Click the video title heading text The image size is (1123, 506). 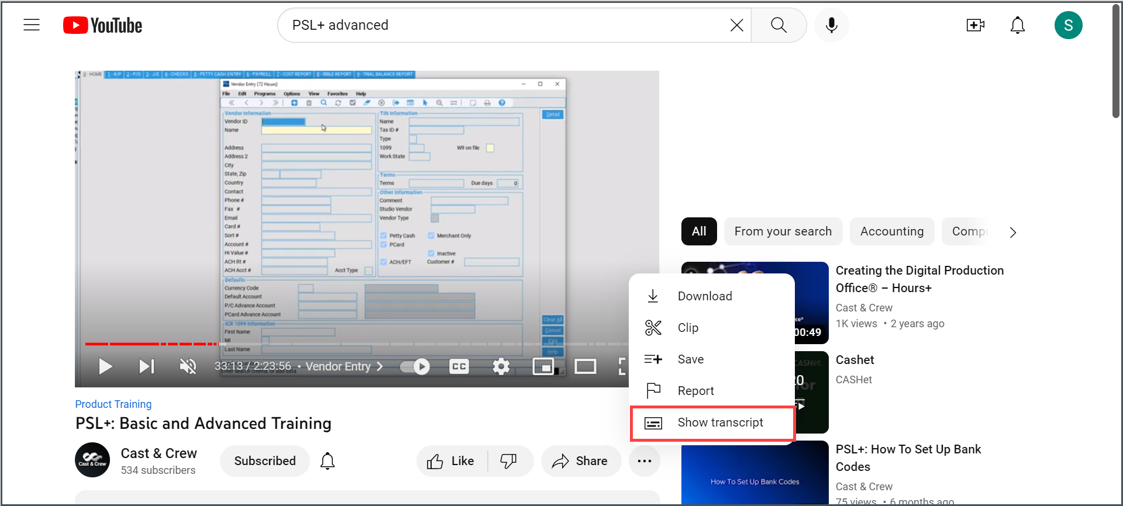(204, 424)
